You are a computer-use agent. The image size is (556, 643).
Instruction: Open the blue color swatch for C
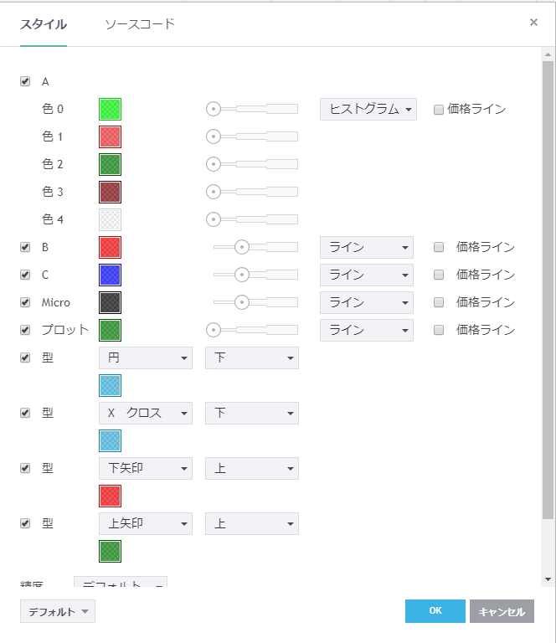[x=110, y=275]
